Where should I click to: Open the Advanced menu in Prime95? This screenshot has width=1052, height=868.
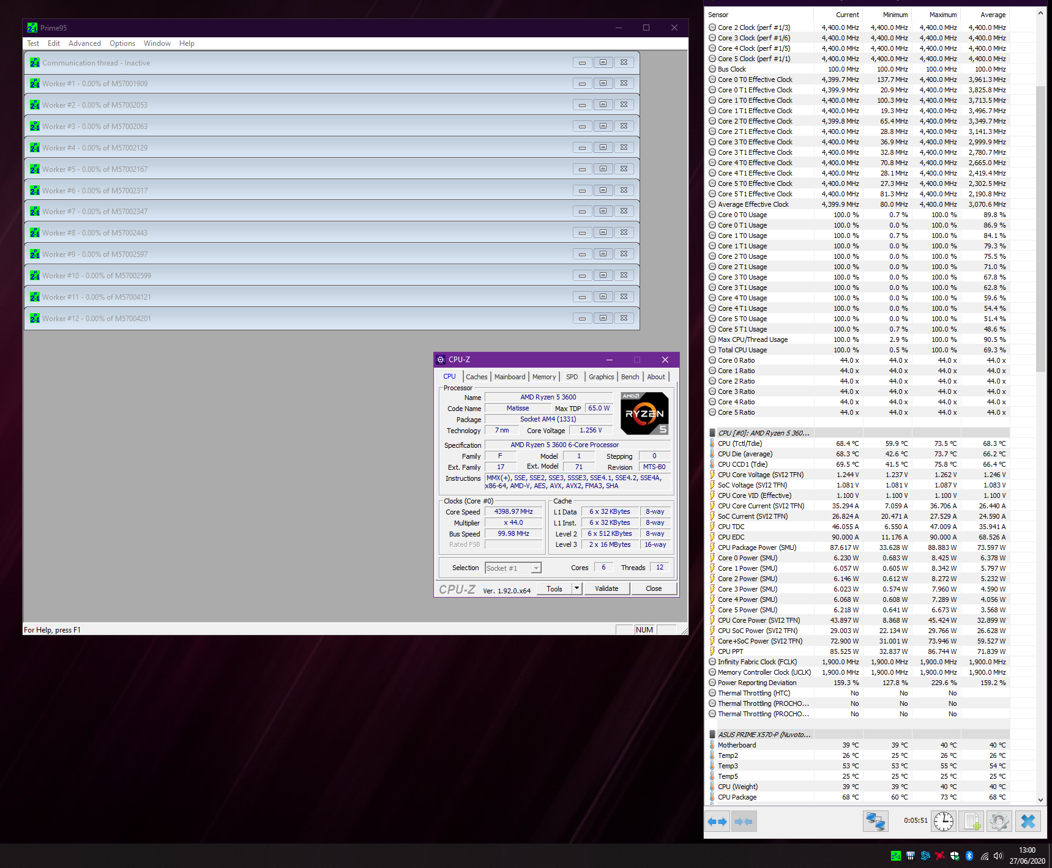(x=84, y=43)
